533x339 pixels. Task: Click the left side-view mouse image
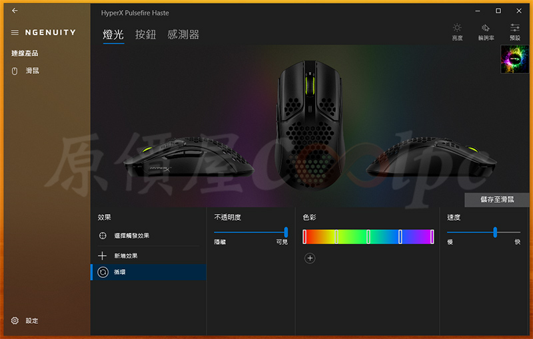(x=189, y=157)
